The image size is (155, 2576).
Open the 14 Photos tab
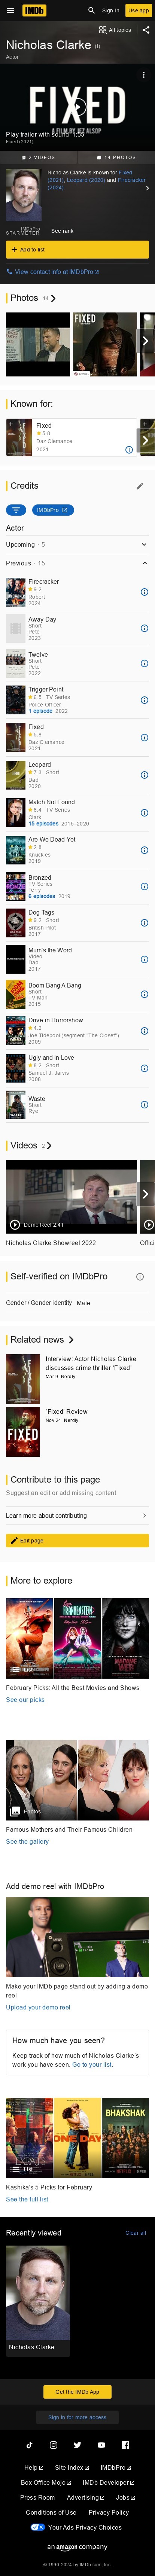[x=116, y=157]
